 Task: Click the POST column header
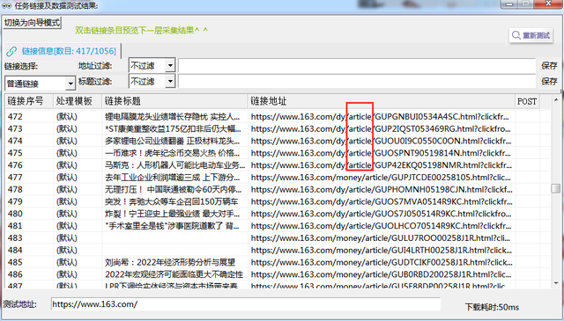pyautogui.click(x=527, y=101)
